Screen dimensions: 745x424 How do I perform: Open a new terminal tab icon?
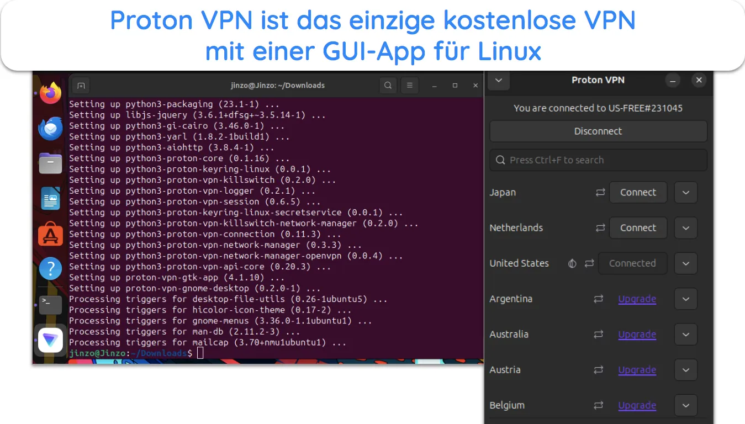[81, 86]
